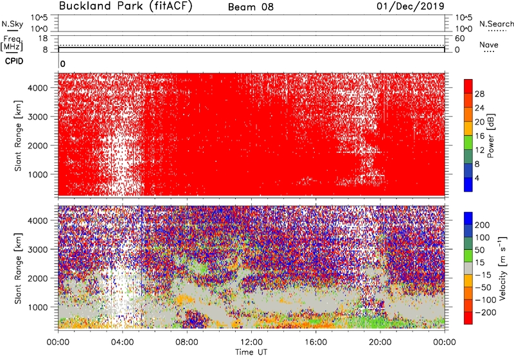Click the -200 label on Velocity colorbar
Image resolution: width=514 pixels, height=356 pixels.
tap(486, 312)
